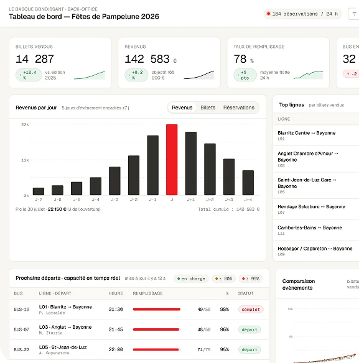Open the Anglet Chambre d'Amour ↔ Bayonne row
Viewport: 359px width, 363px height.
pyautogui.click(x=316, y=159)
